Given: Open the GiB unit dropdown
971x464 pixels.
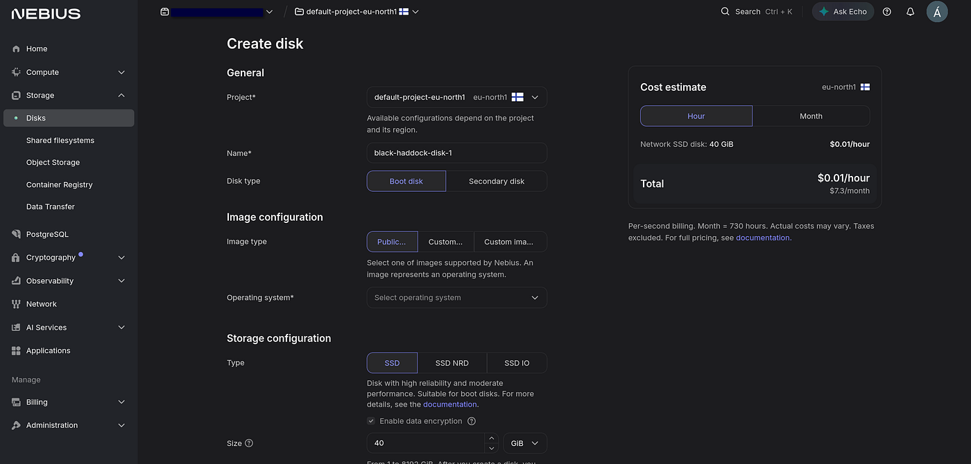Looking at the screenshot, I should 525,443.
